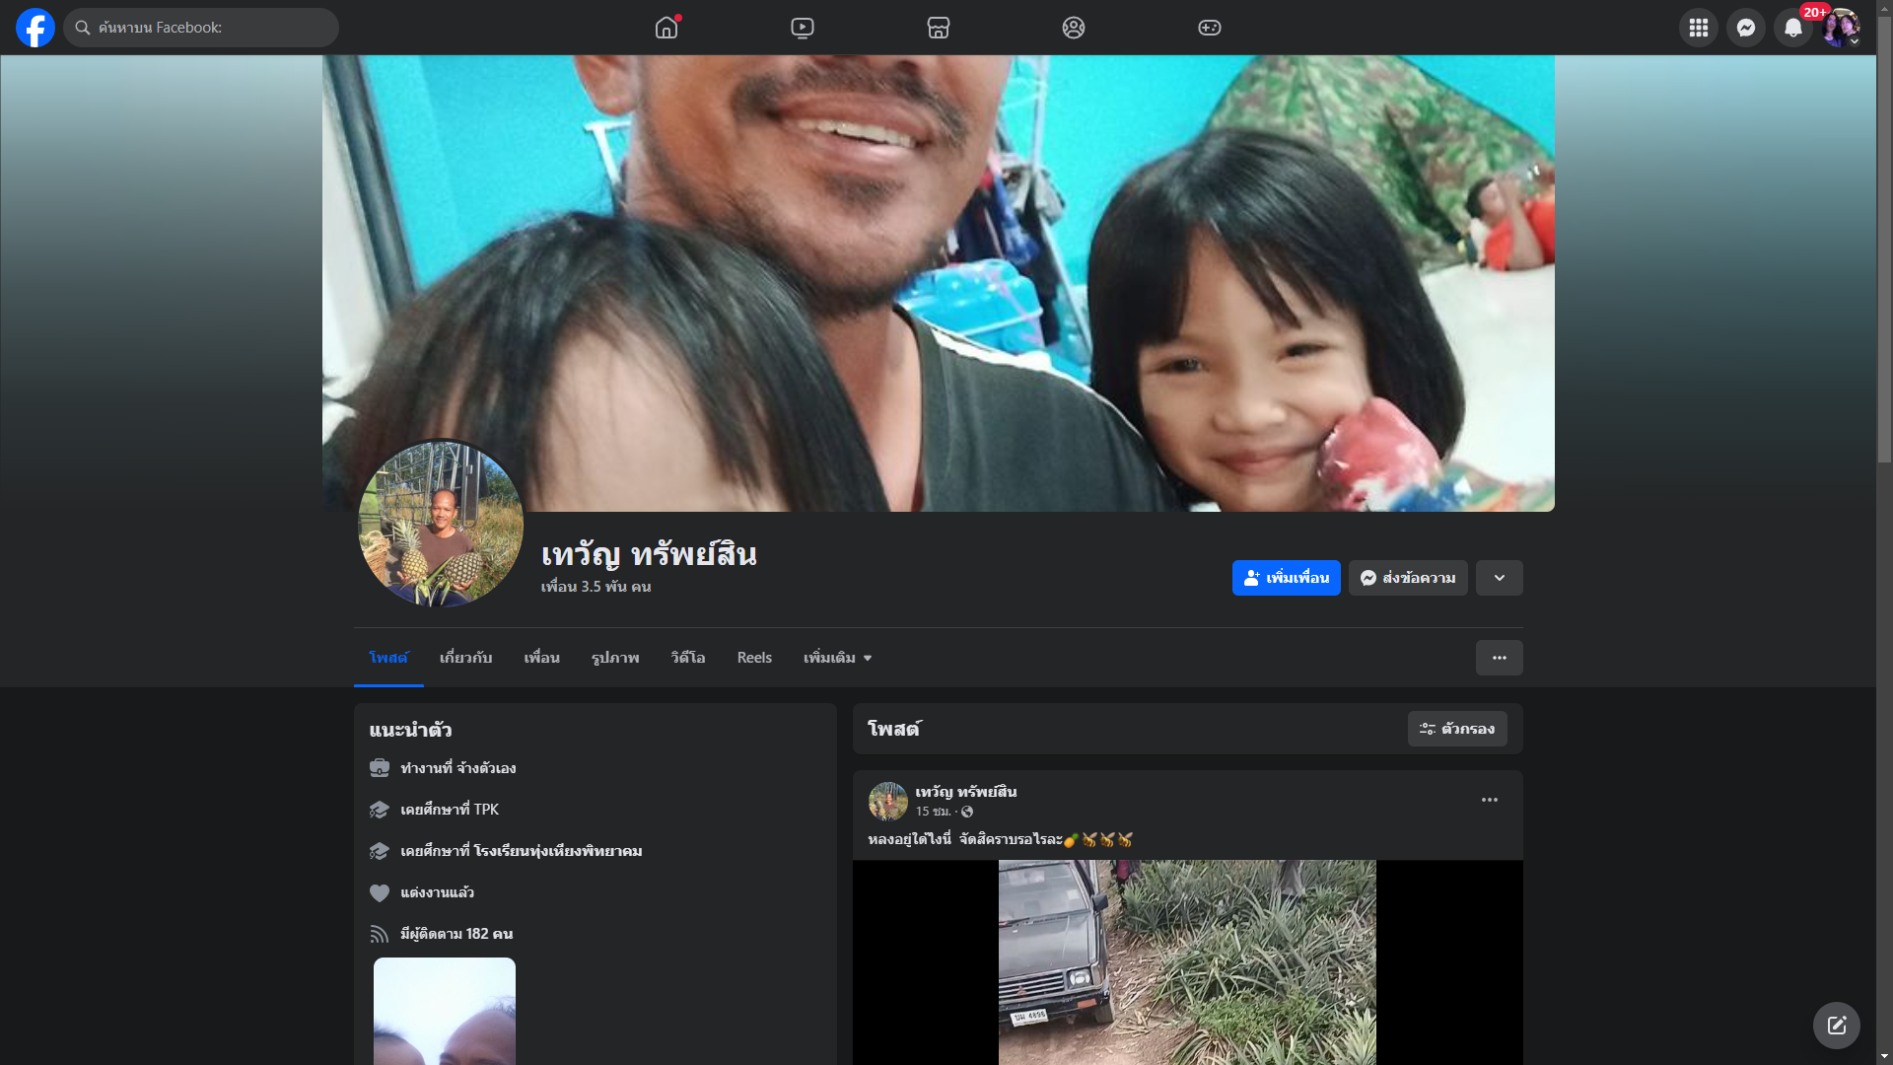Open the Groups icon in the top bar
This screenshot has height=1065, width=1893.
point(1074,28)
